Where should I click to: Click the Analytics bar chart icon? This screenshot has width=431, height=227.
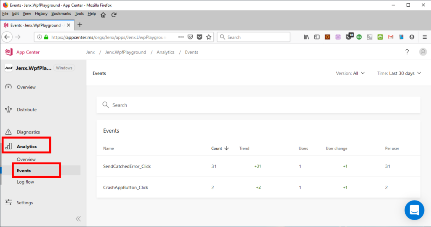point(8,146)
